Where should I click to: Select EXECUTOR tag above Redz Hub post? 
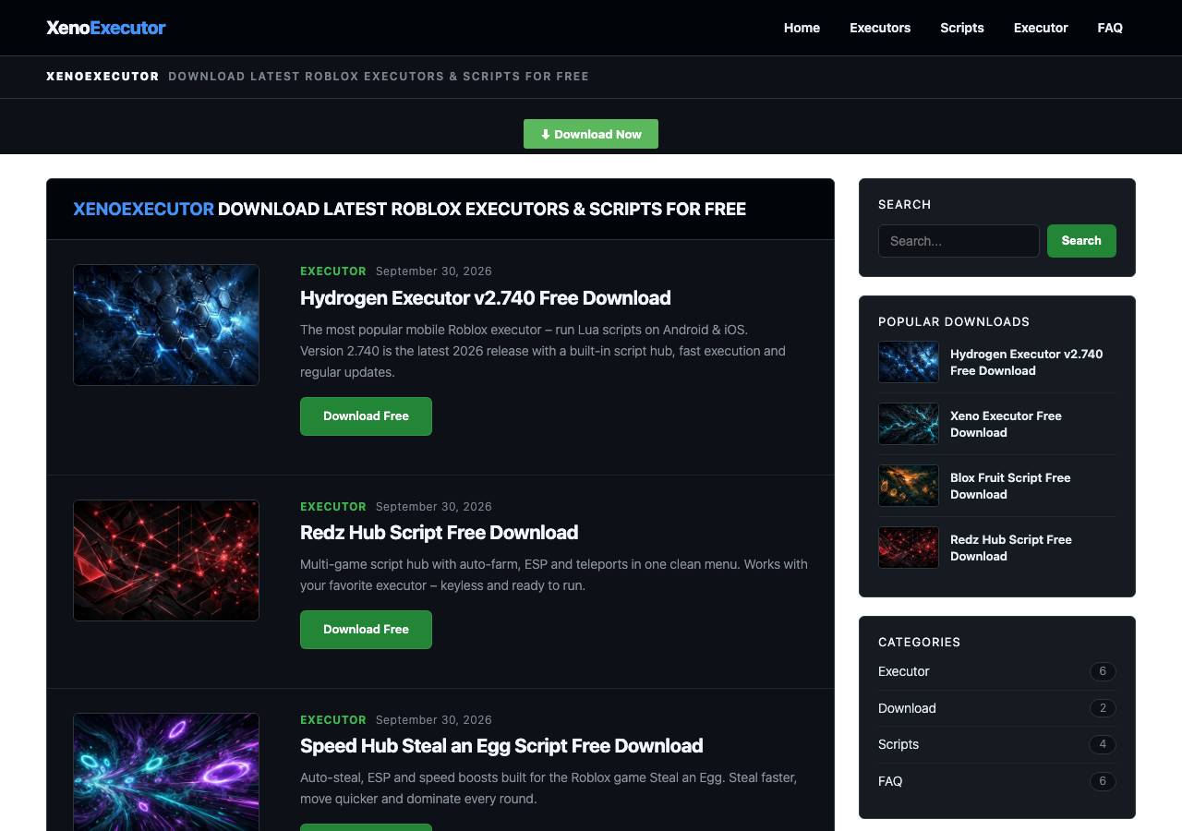pyautogui.click(x=333, y=506)
